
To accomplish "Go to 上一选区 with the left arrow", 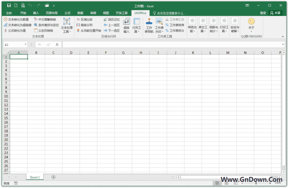I will tap(112, 25).
